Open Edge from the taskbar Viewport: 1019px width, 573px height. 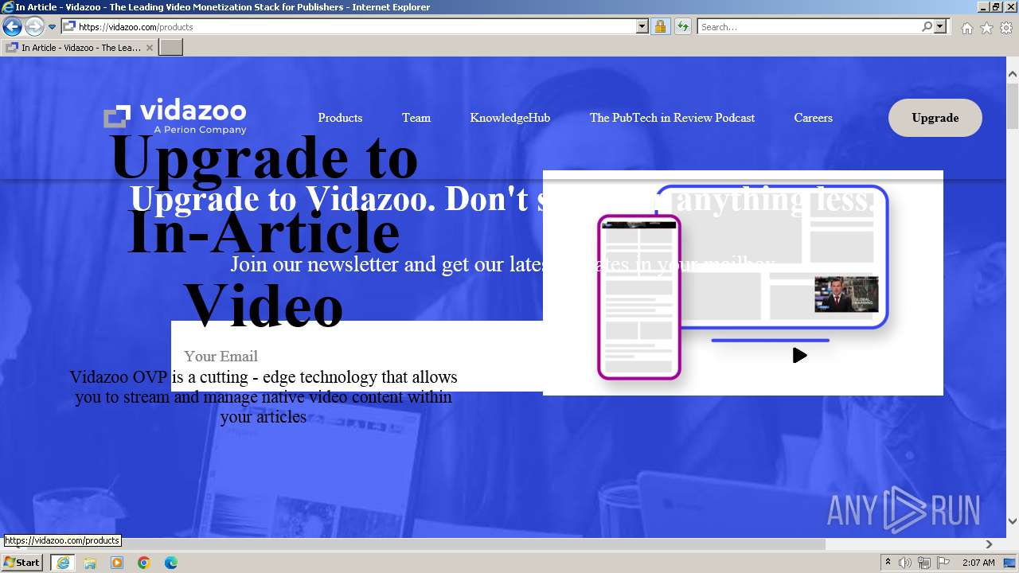171,563
